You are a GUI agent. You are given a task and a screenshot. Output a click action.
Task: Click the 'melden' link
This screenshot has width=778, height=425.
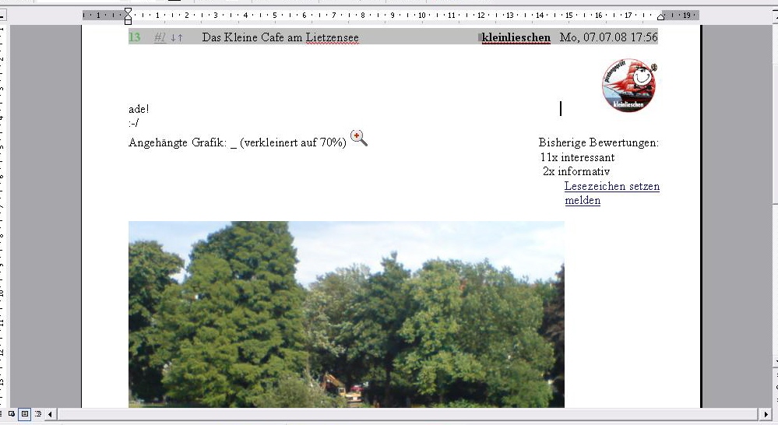583,201
